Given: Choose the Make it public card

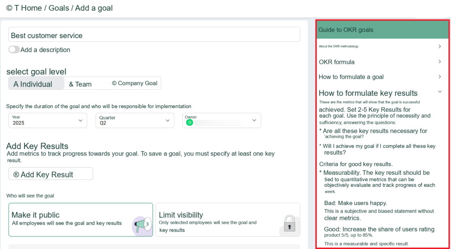Looking at the screenshot, I should tap(81, 220).
